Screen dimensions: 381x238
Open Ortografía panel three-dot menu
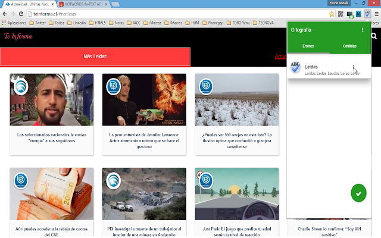[x=363, y=30]
